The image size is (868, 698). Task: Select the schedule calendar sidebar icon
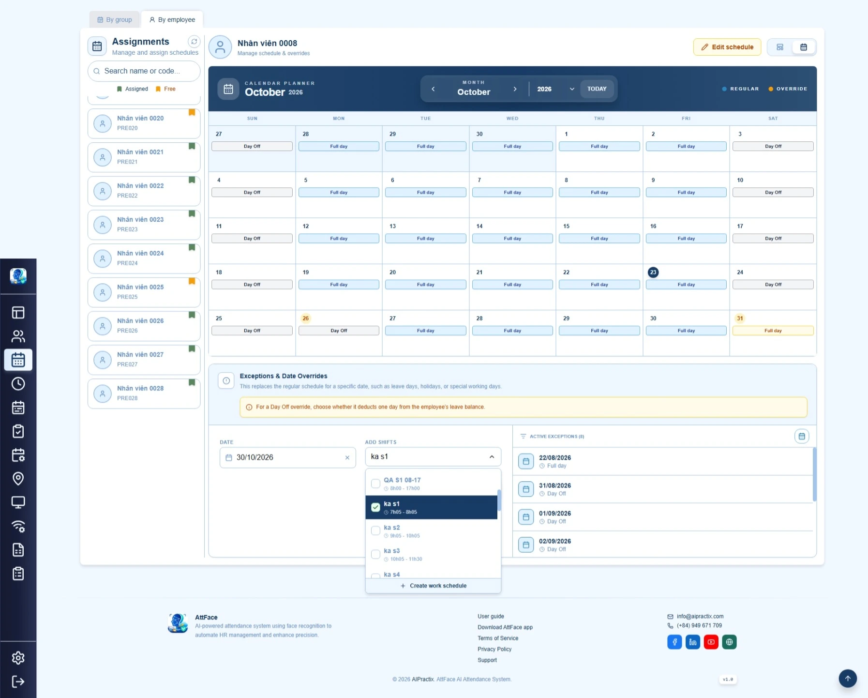coord(18,360)
